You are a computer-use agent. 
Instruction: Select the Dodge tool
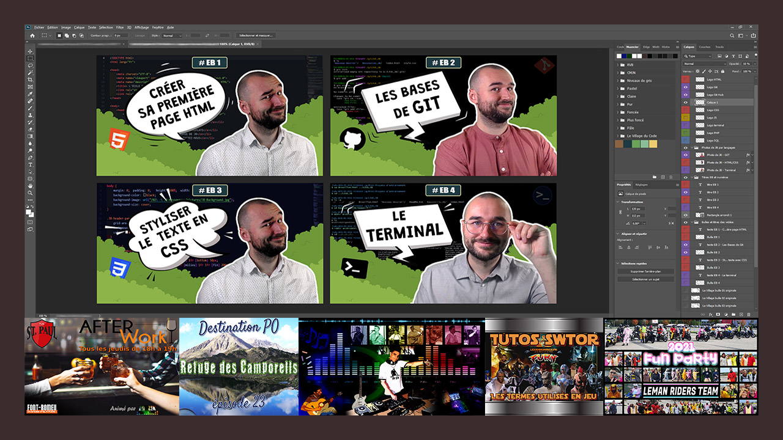[x=30, y=150]
